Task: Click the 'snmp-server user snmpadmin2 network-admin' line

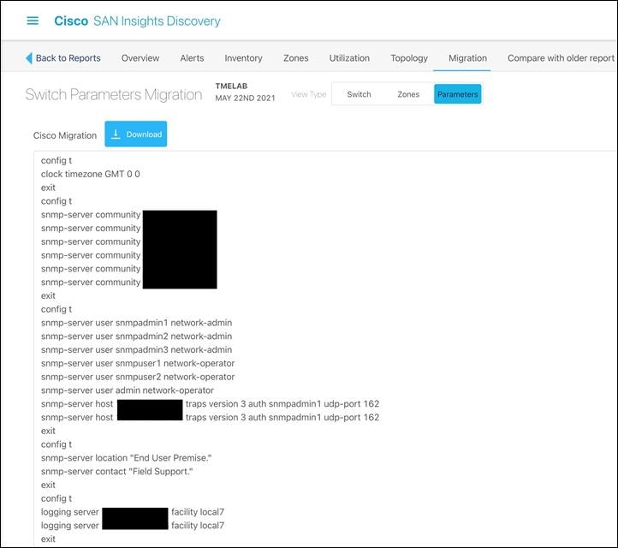Action: coord(136,336)
